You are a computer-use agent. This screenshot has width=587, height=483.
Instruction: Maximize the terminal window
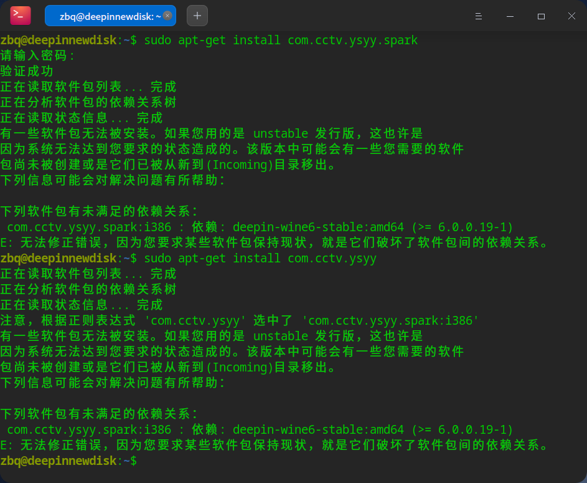[541, 16]
